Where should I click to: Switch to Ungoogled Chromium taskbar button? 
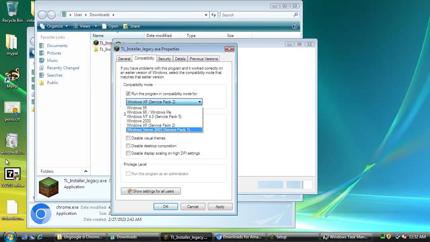(80, 237)
